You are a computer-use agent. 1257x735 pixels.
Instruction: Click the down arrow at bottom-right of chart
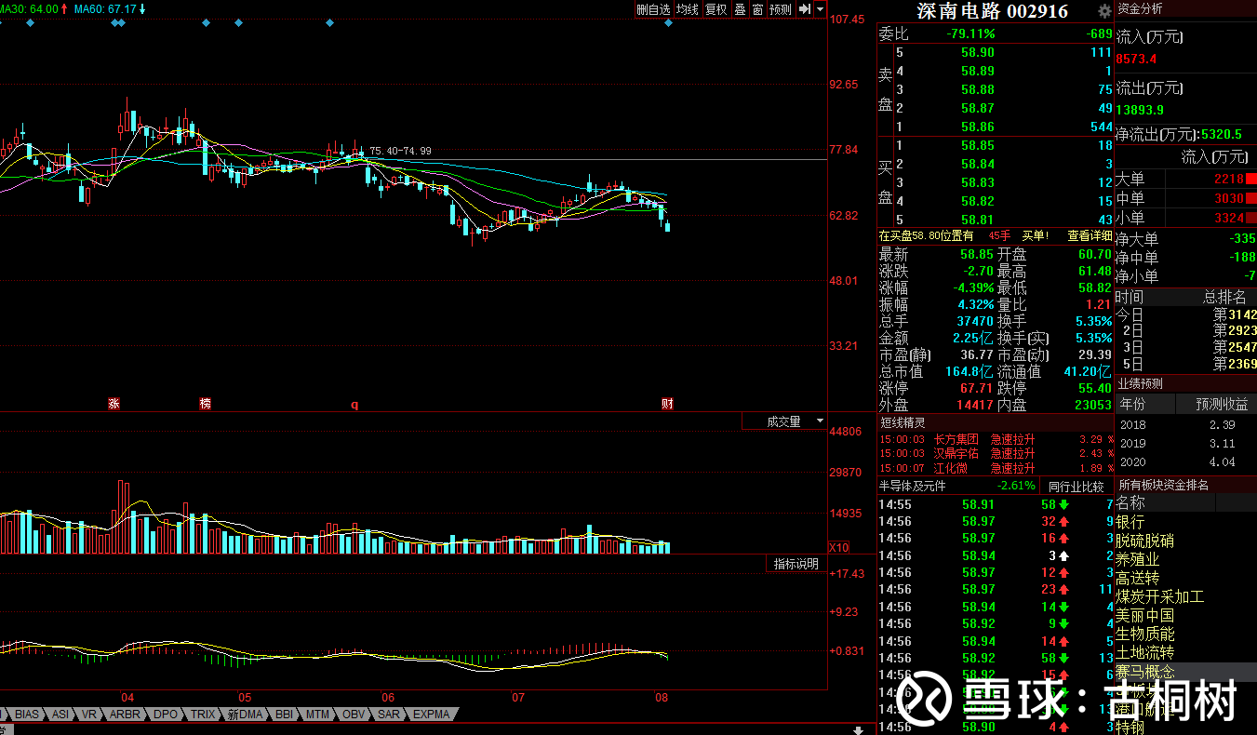(856, 728)
